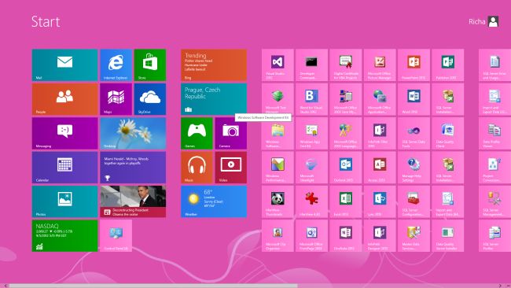Open the Developer Command Prompt tile

pos(311,65)
